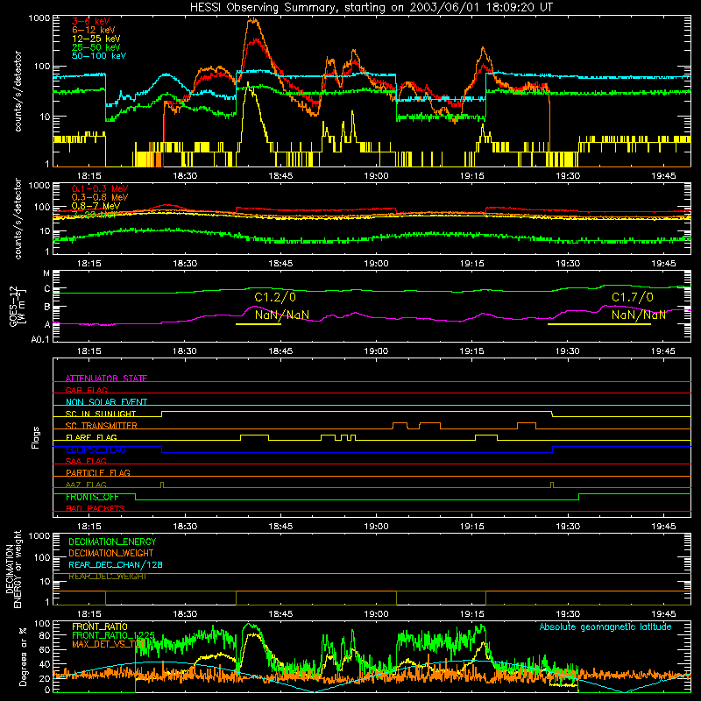Click the 'Degrees or %' axis label
The image size is (701, 701).
coord(23,656)
